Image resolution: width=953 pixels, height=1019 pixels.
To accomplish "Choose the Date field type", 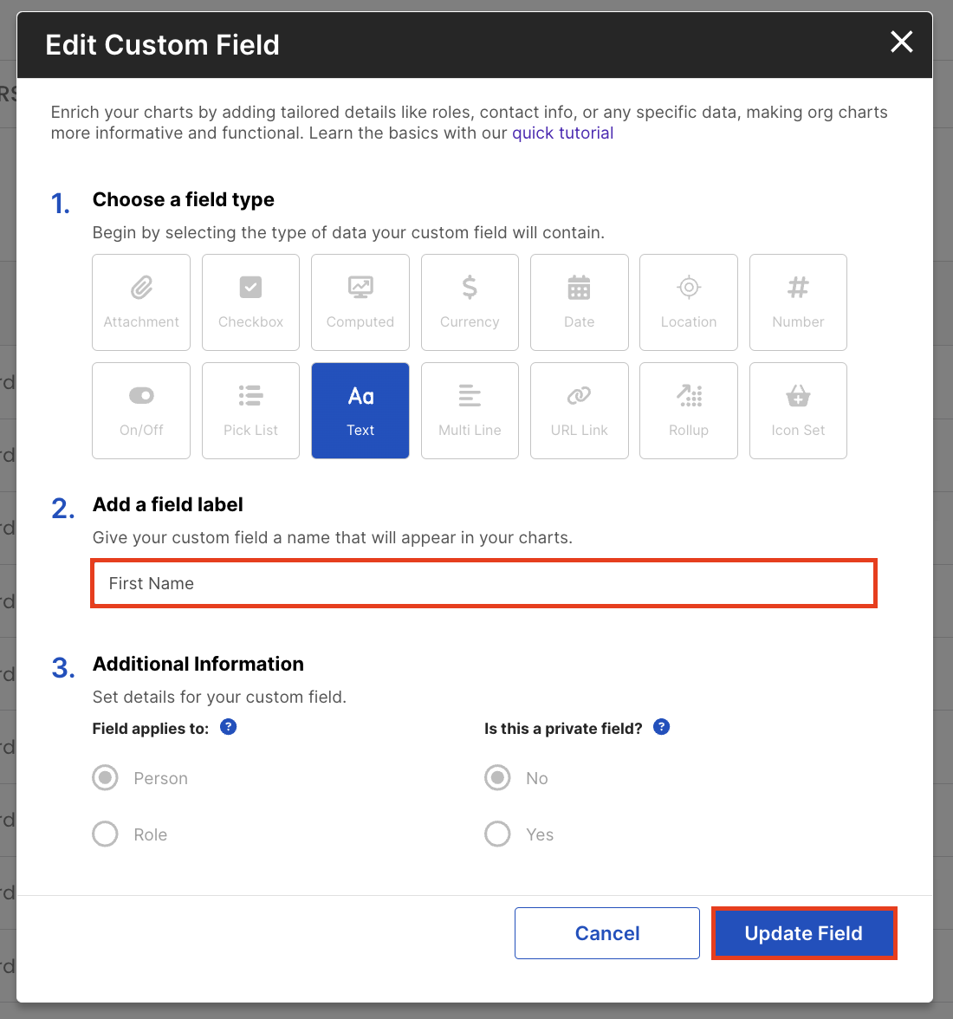I will point(579,302).
